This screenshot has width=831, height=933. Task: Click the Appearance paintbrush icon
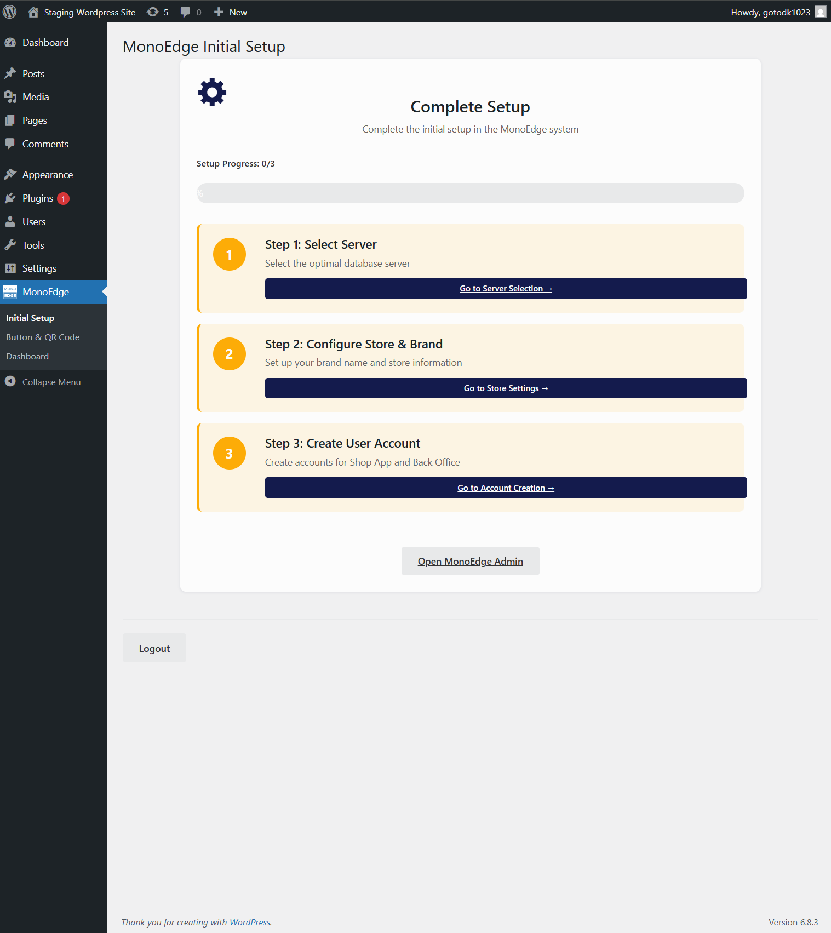pyautogui.click(x=10, y=175)
